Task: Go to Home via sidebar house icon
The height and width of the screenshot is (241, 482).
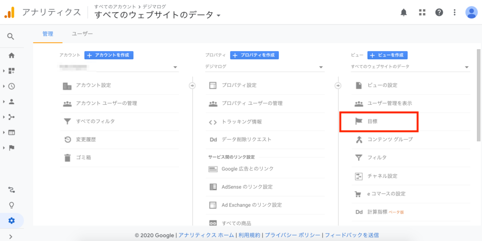Action: 11,55
